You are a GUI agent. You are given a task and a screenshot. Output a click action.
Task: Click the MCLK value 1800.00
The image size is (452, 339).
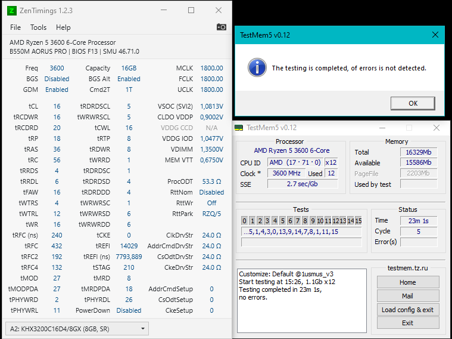tap(211, 68)
